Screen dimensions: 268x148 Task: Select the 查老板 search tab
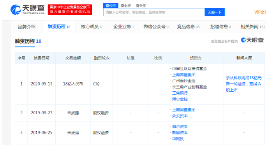click(x=126, y=6)
